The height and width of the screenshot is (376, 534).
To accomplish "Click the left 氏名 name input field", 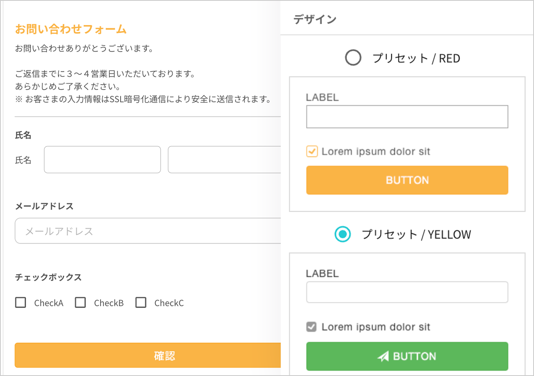I will (102, 160).
